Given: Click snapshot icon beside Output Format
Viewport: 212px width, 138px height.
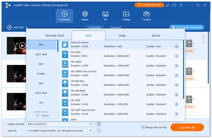Looking at the screenshot, I should pyautogui.click(x=99, y=124).
